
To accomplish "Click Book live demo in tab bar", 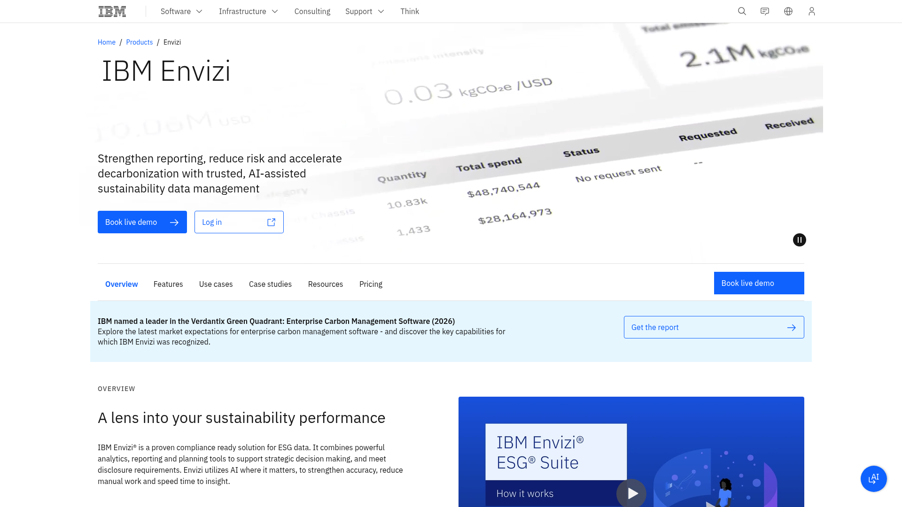I will (x=759, y=283).
